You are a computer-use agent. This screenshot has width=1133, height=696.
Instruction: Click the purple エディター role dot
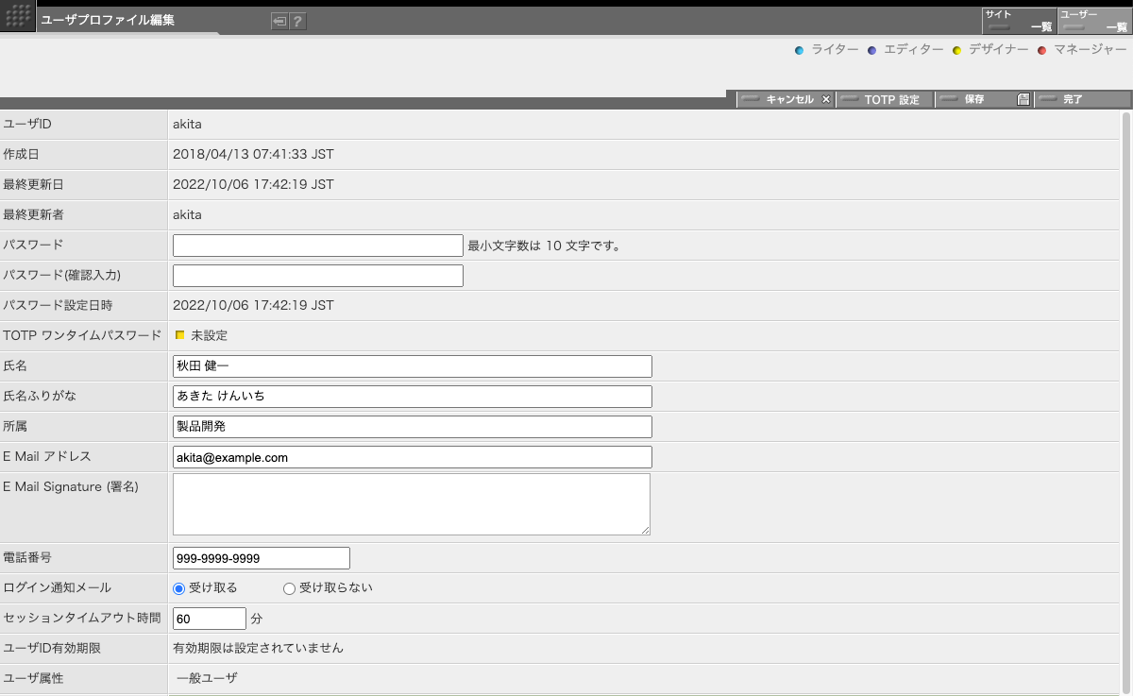click(871, 50)
